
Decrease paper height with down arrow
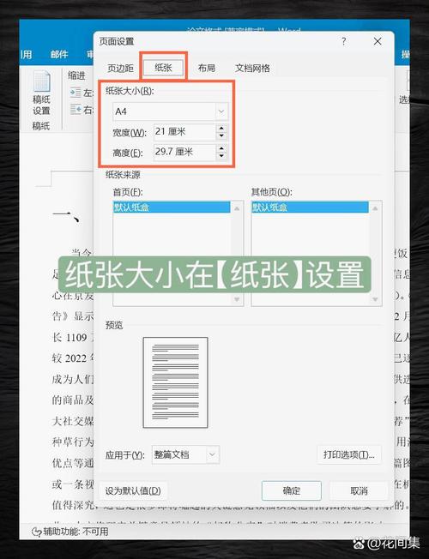pyautogui.click(x=221, y=156)
